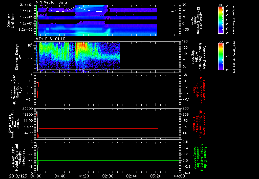
Task: Select the 'cnts/(cm**2-sr-sec)' unit label
Action: coord(233,20)
